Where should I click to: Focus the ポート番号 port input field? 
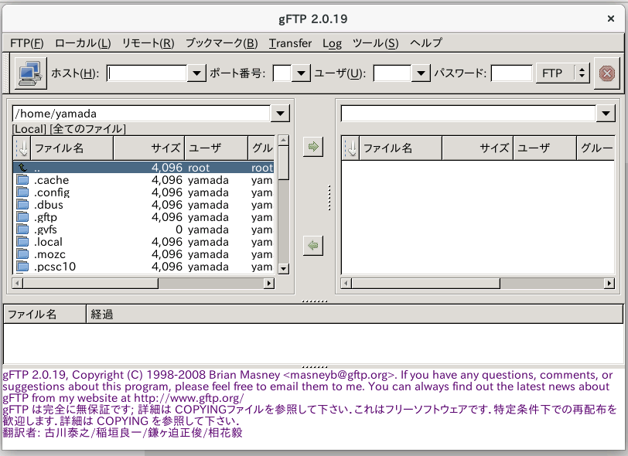coord(282,73)
